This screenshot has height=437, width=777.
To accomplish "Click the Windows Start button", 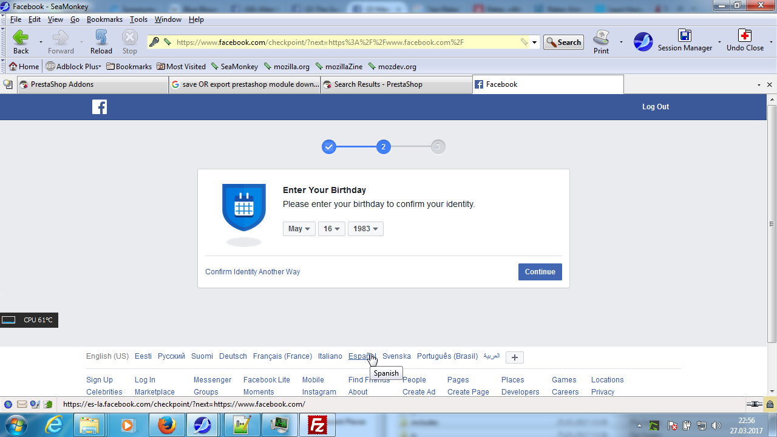I will point(15,425).
